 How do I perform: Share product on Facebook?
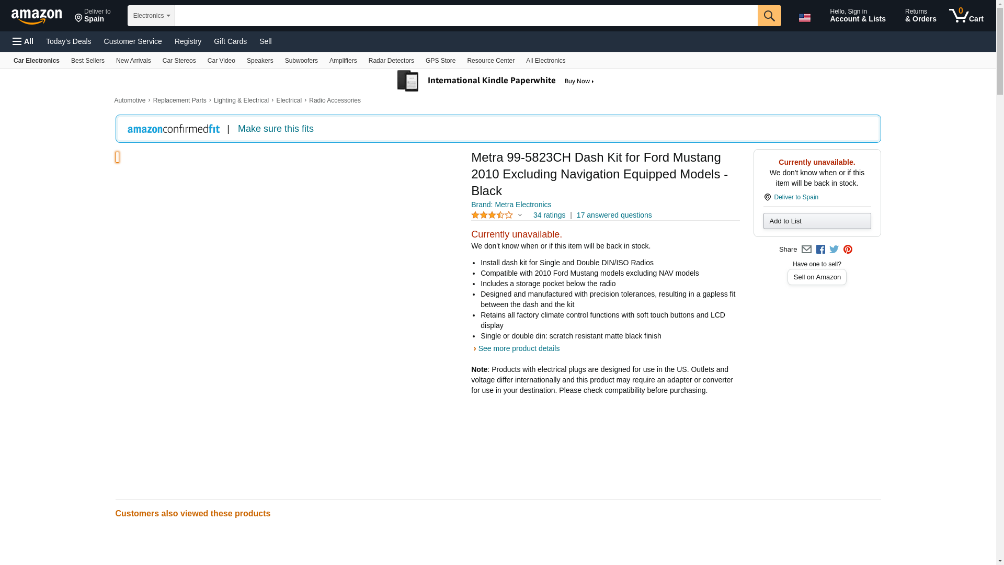tap(820, 250)
